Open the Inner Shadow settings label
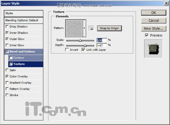 (19, 33)
